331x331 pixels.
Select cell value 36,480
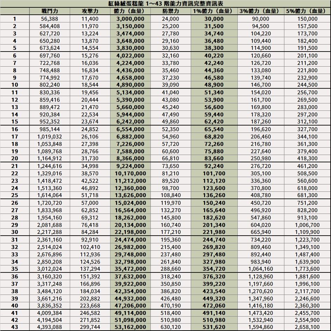click(x=214, y=41)
